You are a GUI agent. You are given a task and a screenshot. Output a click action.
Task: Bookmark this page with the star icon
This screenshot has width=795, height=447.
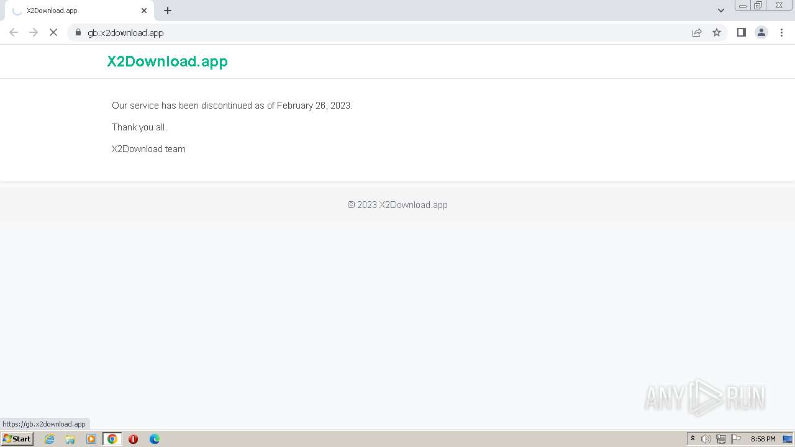(x=717, y=32)
